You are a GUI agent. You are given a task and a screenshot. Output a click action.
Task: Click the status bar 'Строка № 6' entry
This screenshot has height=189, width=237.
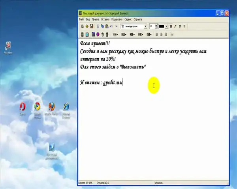point(103,183)
